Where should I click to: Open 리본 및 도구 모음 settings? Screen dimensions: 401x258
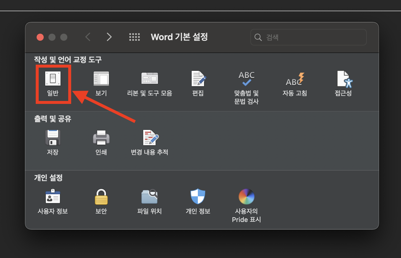[149, 84]
